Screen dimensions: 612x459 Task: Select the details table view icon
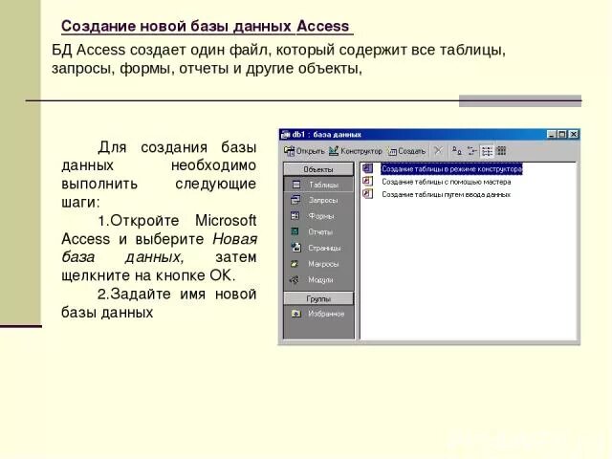[x=501, y=151]
